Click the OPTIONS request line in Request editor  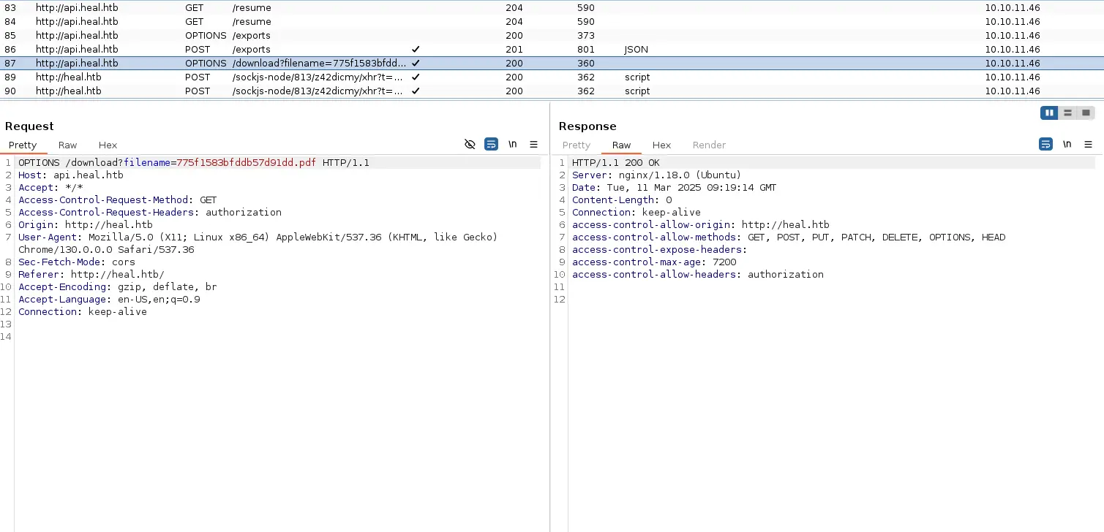(194, 163)
